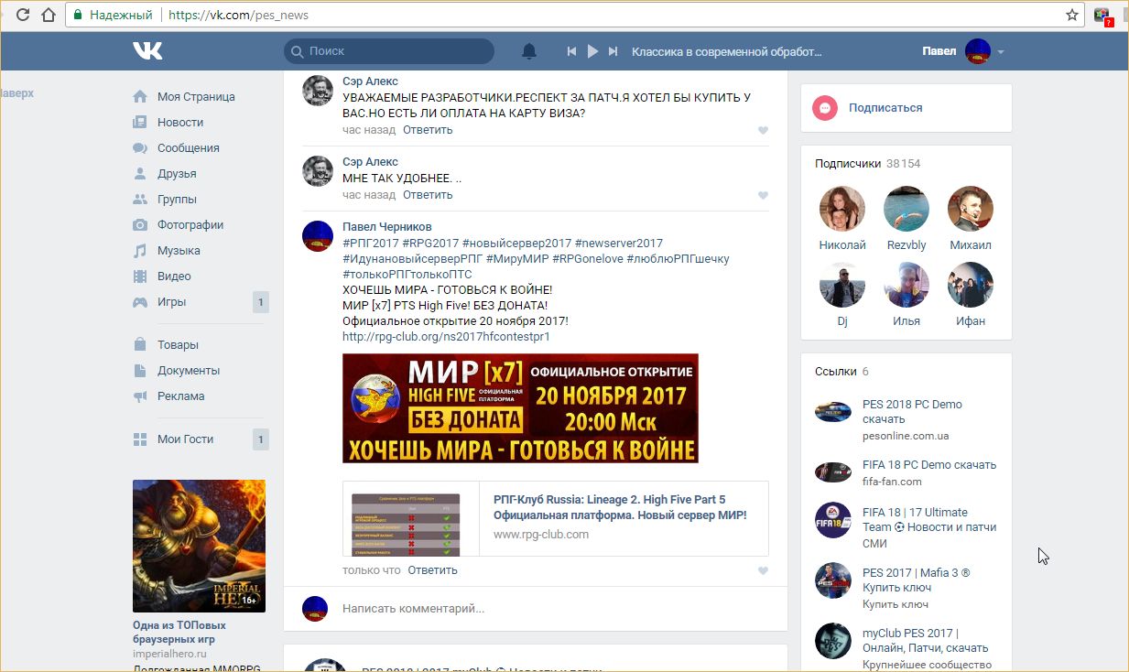The height and width of the screenshot is (672, 1129).
Task: Click the music note icon beside Музыка
Action: (140, 251)
